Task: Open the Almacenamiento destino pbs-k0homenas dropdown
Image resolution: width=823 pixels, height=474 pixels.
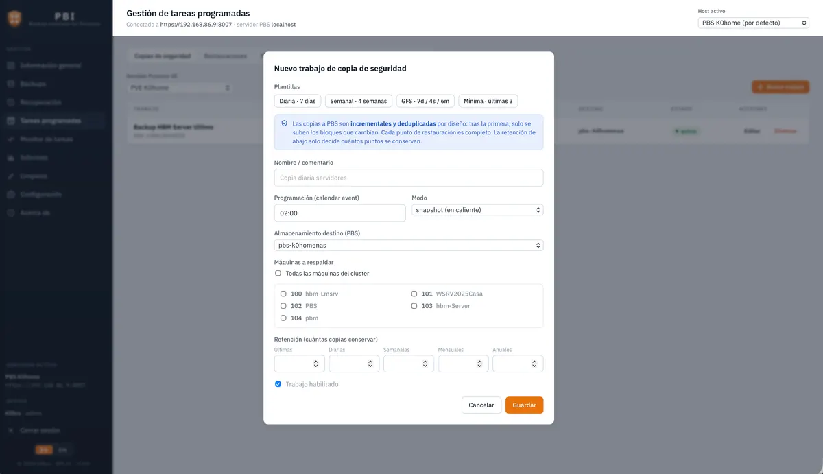Action: pyautogui.click(x=409, y=245)
